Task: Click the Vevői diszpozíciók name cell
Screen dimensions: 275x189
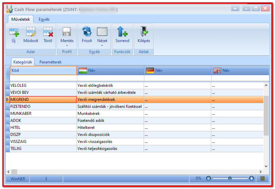Action: 110,135
